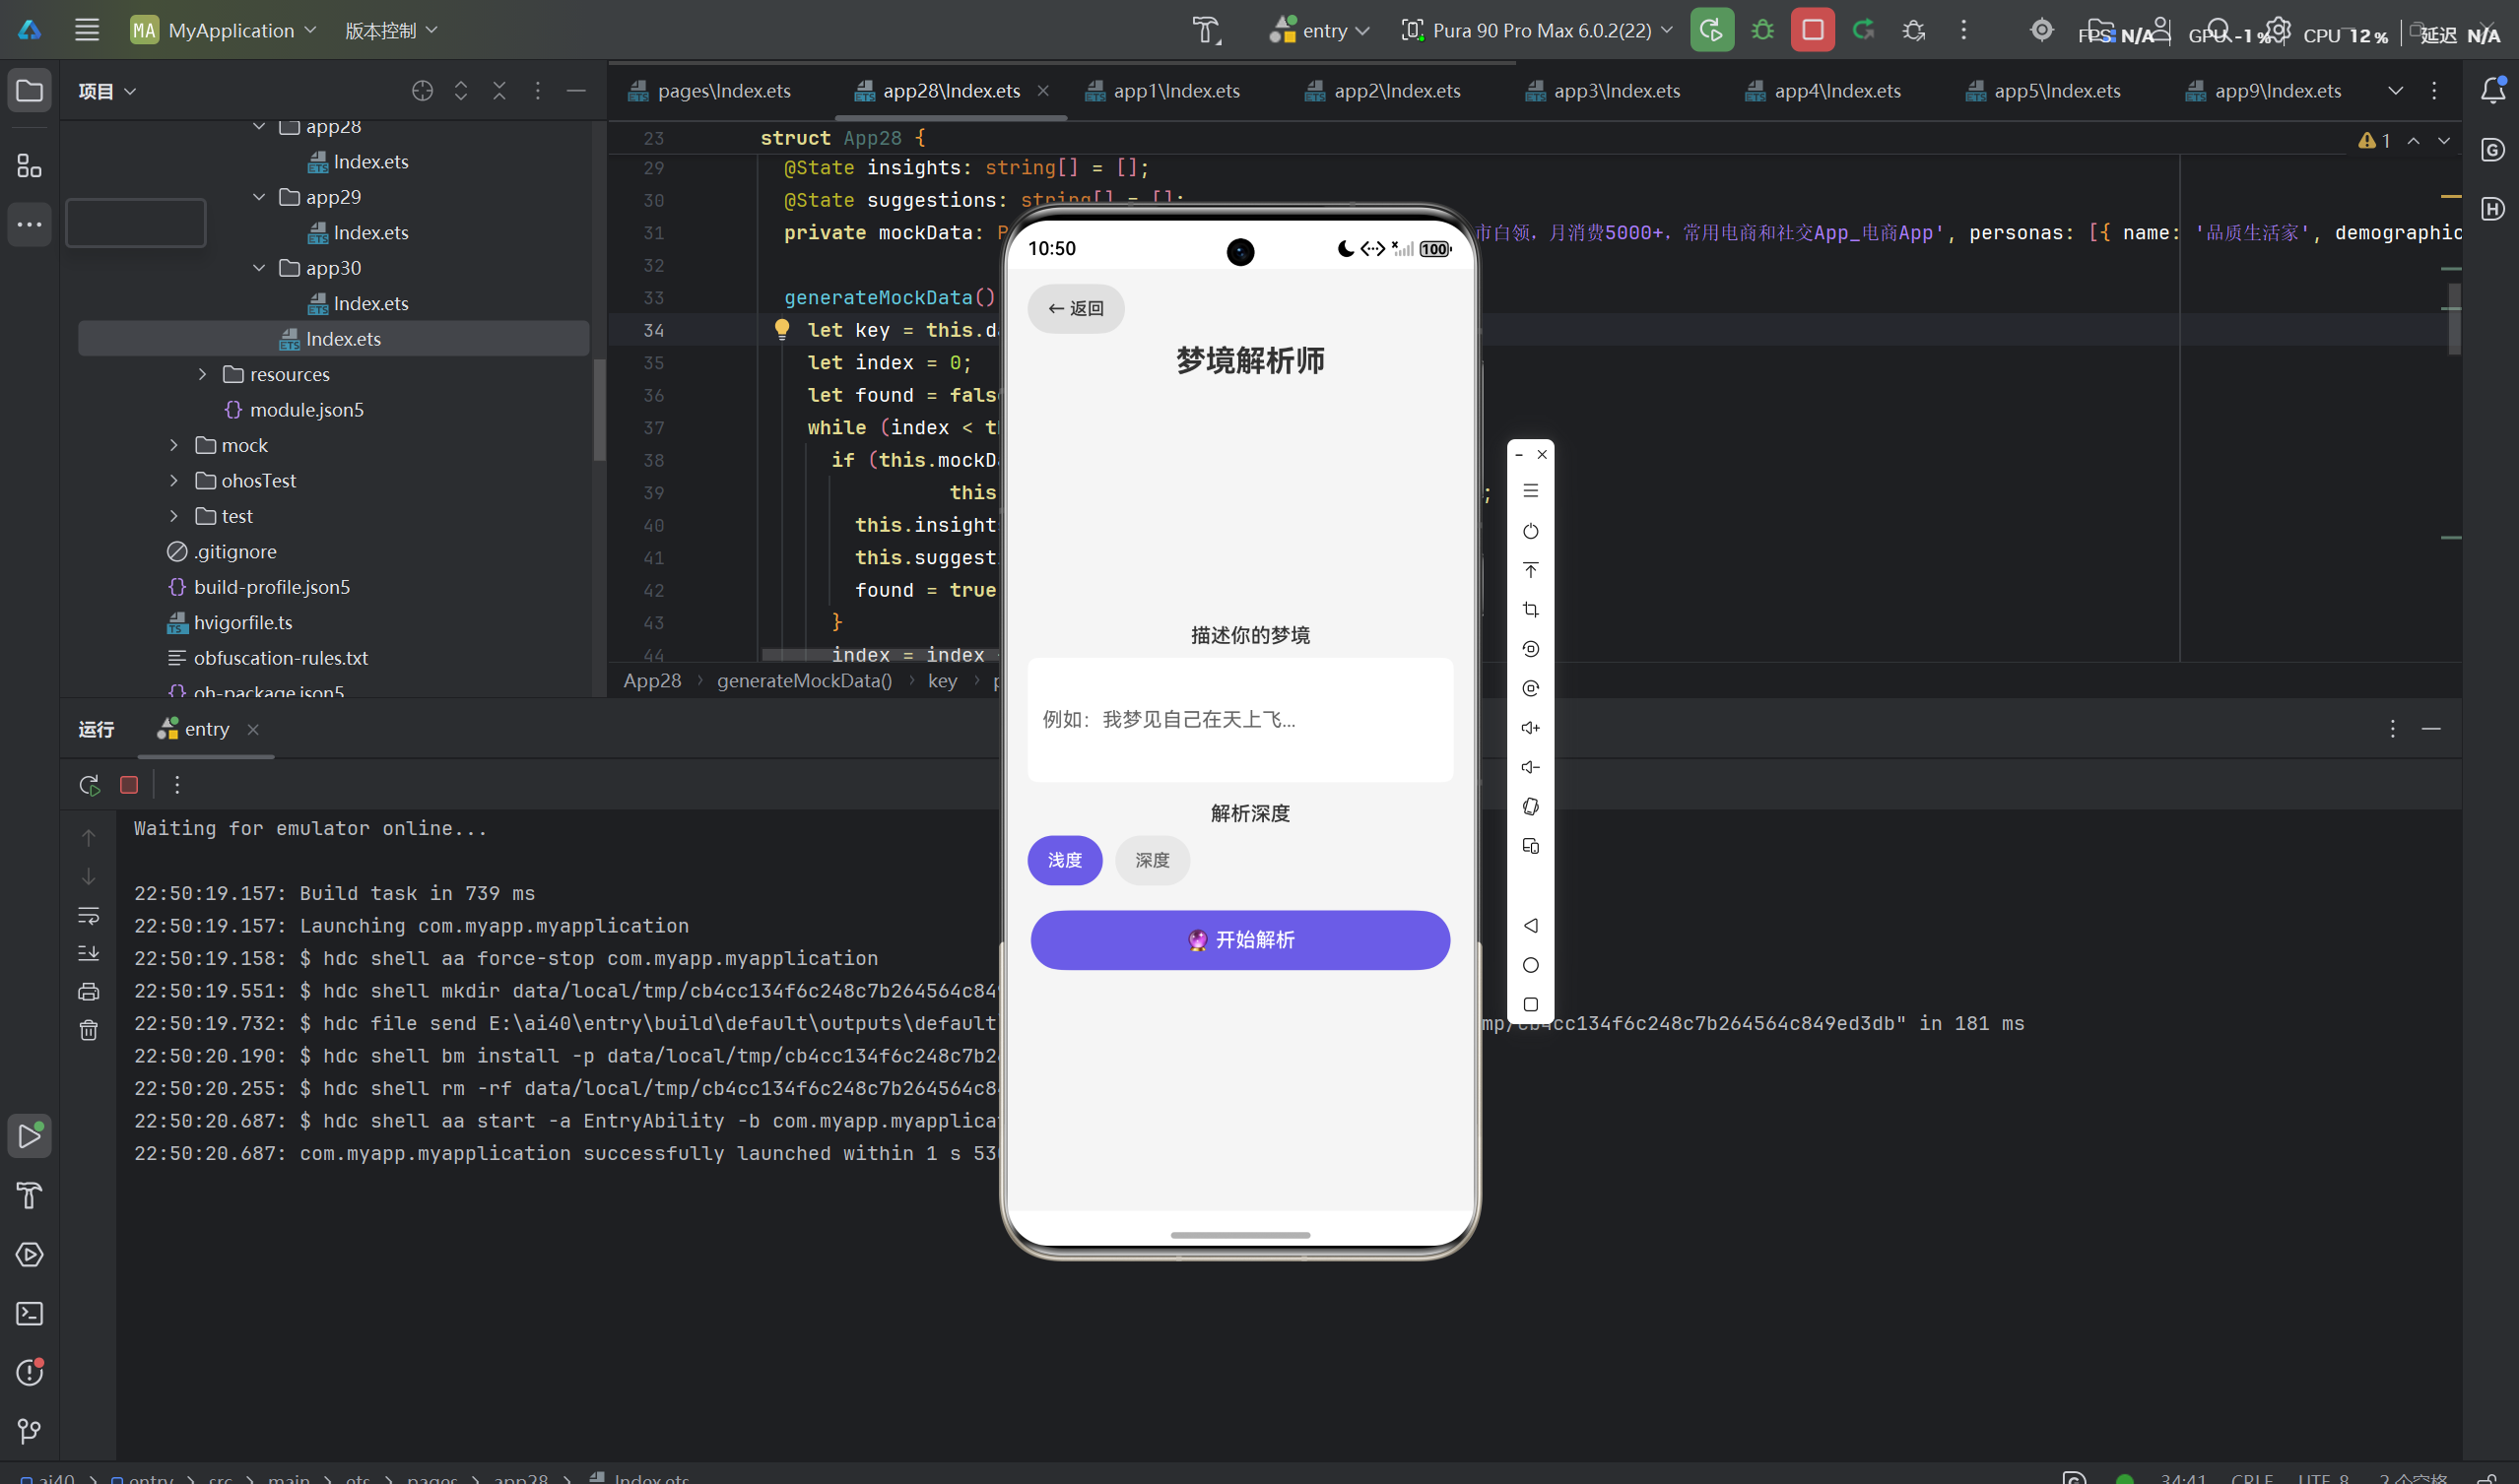This screenshot has height=1484, width=2519.
Task: Clear console output with trash icon
Action: coord(88,1030)
